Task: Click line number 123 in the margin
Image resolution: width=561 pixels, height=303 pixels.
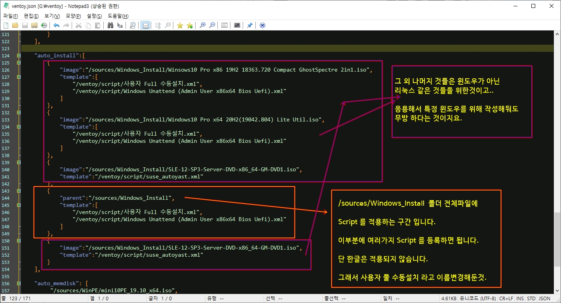Action: coord(6,49)
